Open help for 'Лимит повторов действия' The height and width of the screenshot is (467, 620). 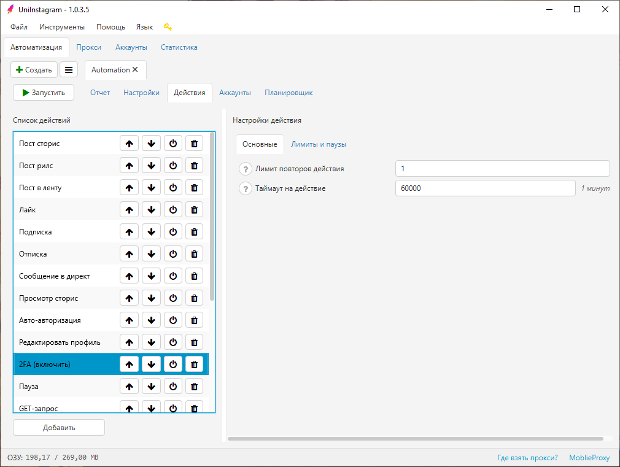point(246,169)
